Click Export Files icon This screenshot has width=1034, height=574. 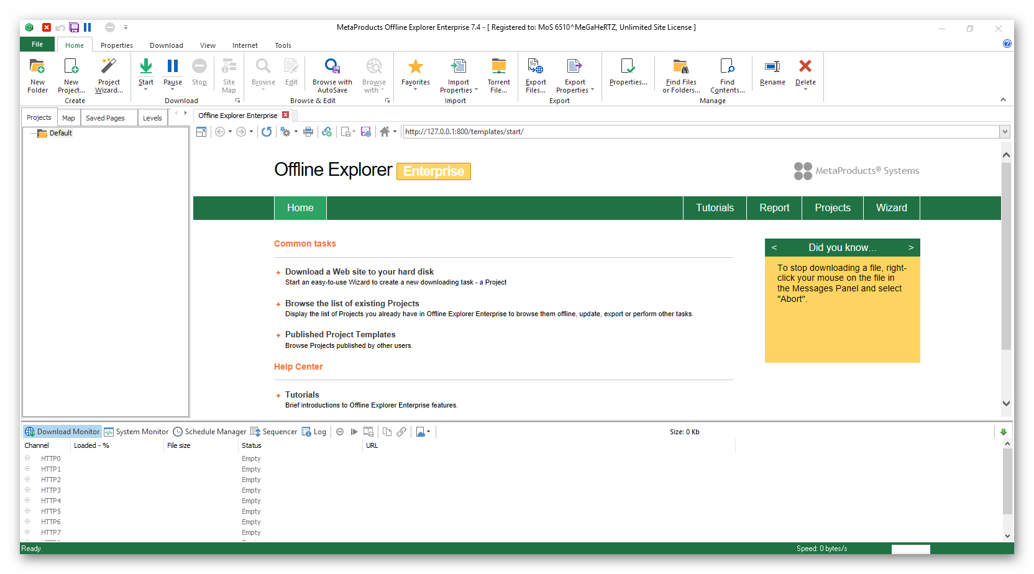click(535, 66)
